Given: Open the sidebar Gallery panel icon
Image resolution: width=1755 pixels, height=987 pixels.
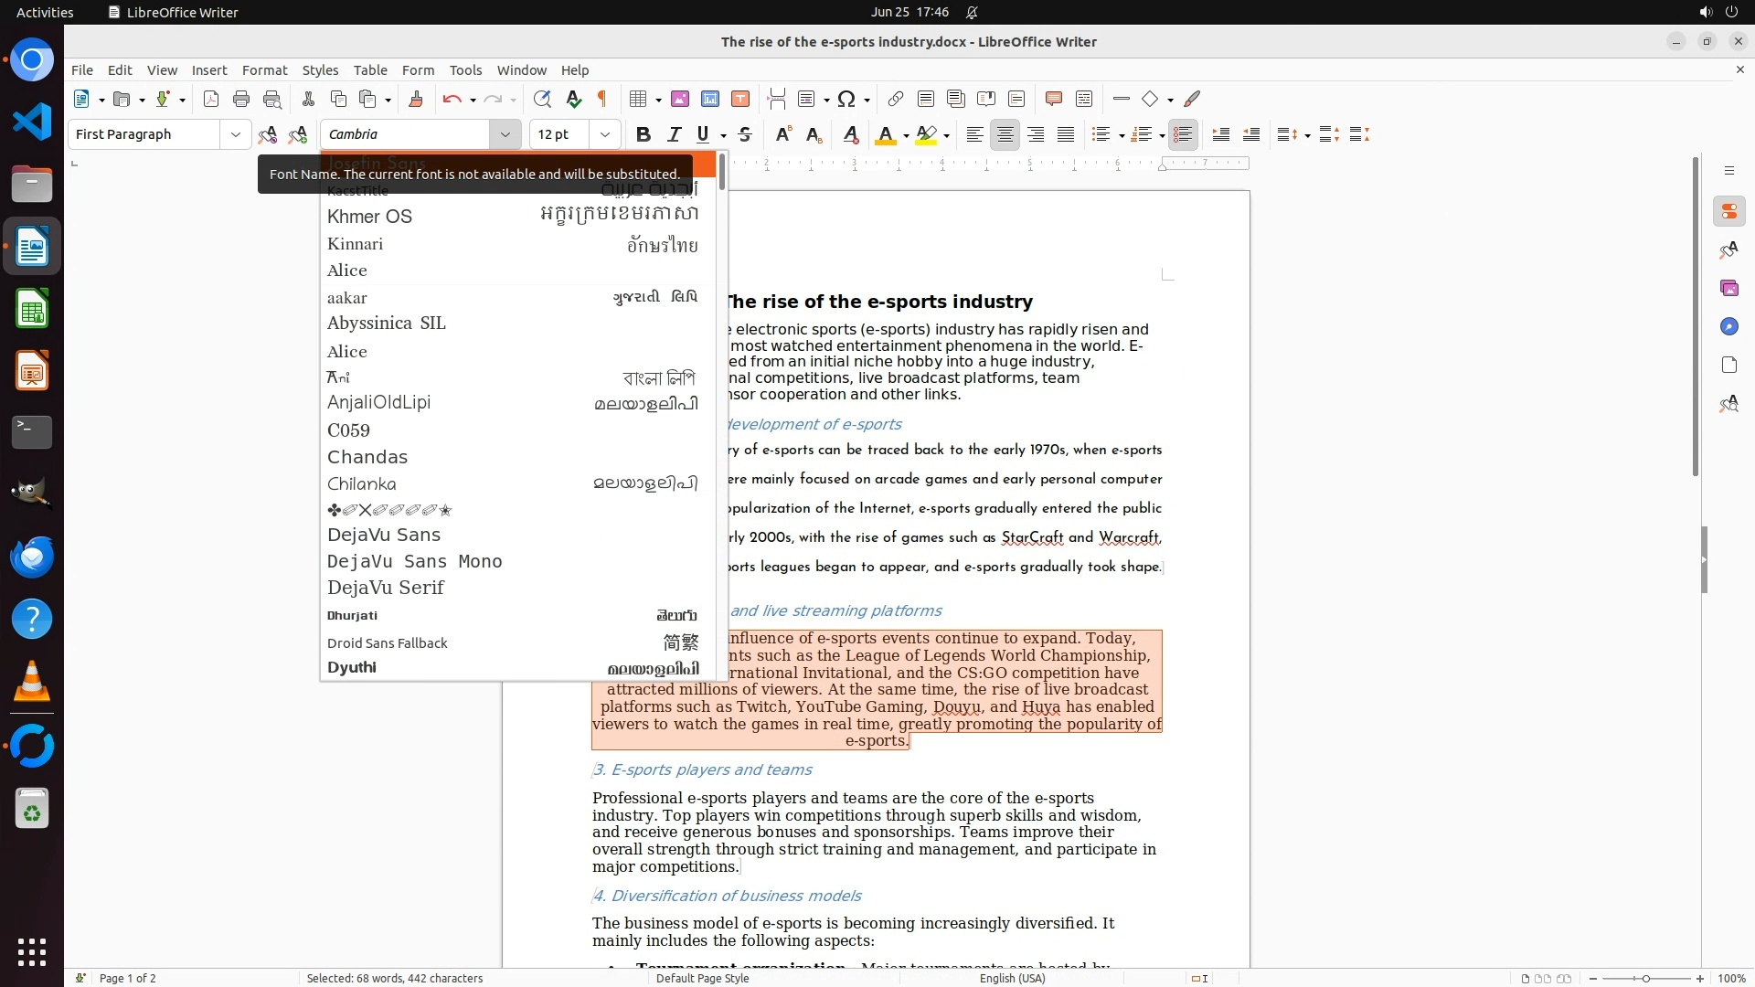Looking at the screenshot, I should click(x=1728, y=288).
